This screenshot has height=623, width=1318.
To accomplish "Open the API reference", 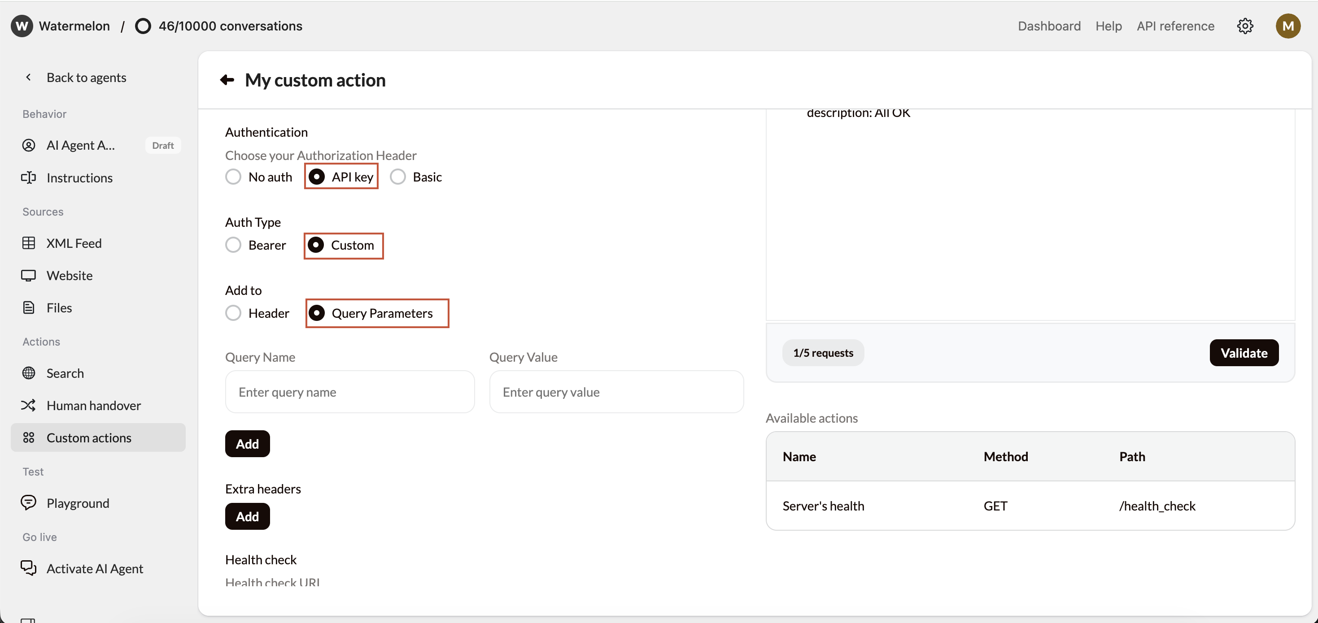I will tap(1175, 26).
